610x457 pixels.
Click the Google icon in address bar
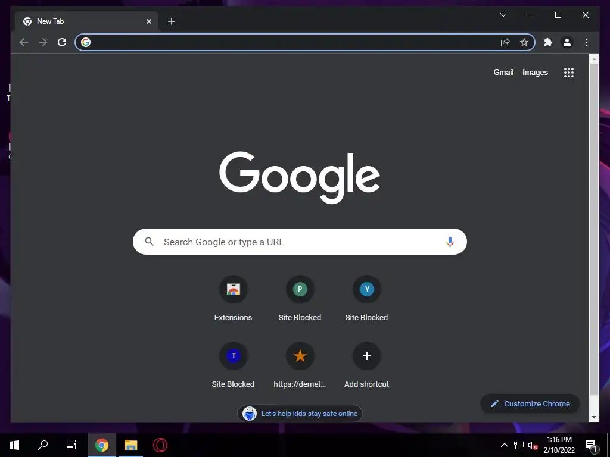86,42
